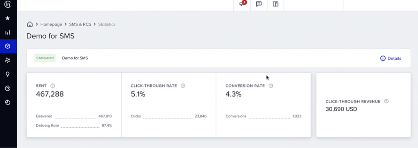The width and height of the screenshot is (418, 148).
Task: Go to Homepage breadcrumb link
Action: coord(51,24)
